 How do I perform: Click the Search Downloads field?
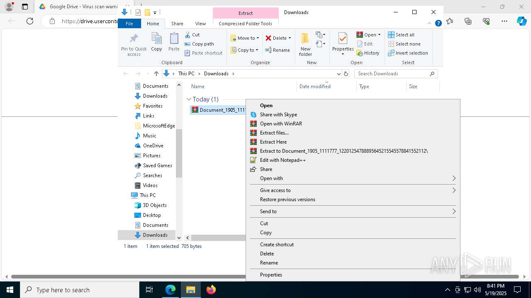tap(396, 74)
